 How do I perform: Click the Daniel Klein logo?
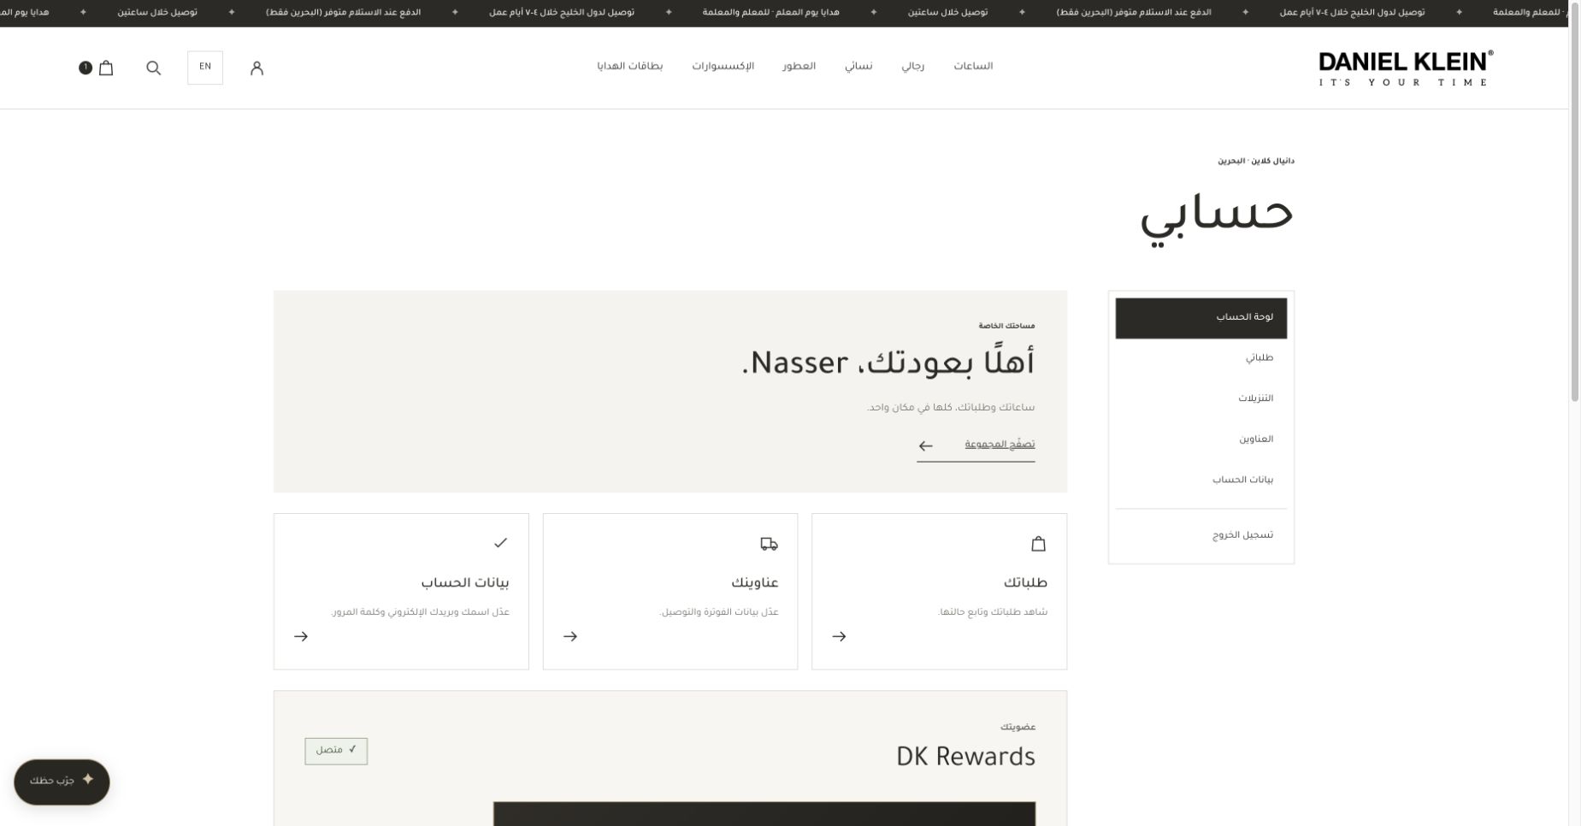pos(1406,69)
